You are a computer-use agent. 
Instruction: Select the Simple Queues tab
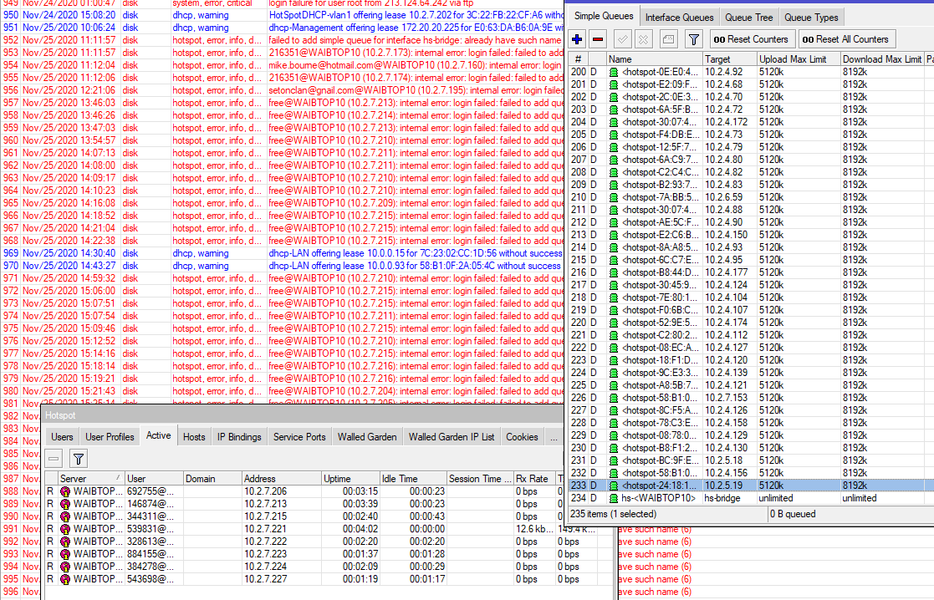pyautogui.click(x=604, y=16)
